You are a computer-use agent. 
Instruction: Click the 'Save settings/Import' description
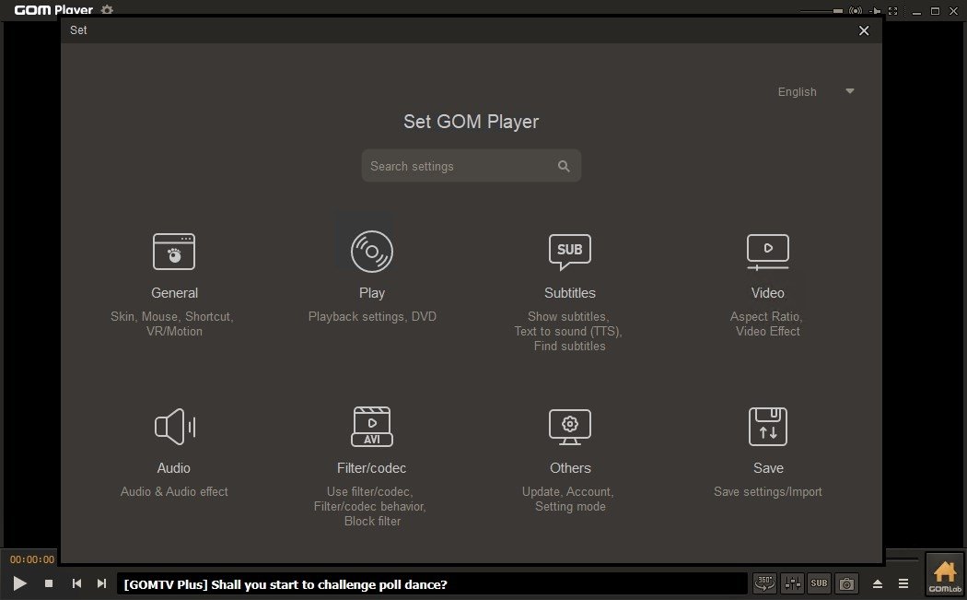(x=768, y=492)
